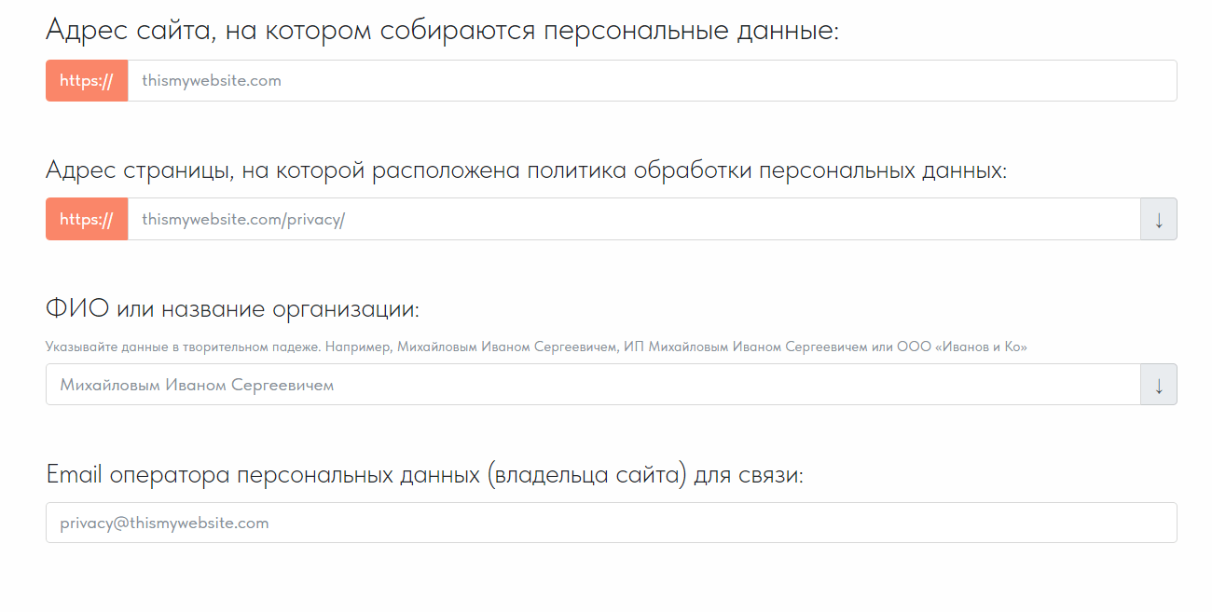Click the 'ИП Михайловым Иваном Сергеевичем' example text
The width and height of the screenshot is (1212, 612).
point(751,347)
